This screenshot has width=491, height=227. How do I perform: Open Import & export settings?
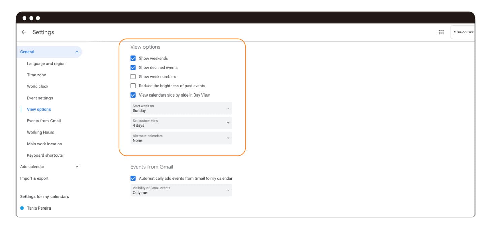click(34, 178)
